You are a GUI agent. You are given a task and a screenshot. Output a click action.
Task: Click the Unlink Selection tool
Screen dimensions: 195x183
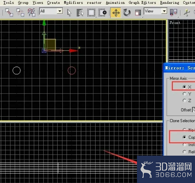click(x=21, y=12)
